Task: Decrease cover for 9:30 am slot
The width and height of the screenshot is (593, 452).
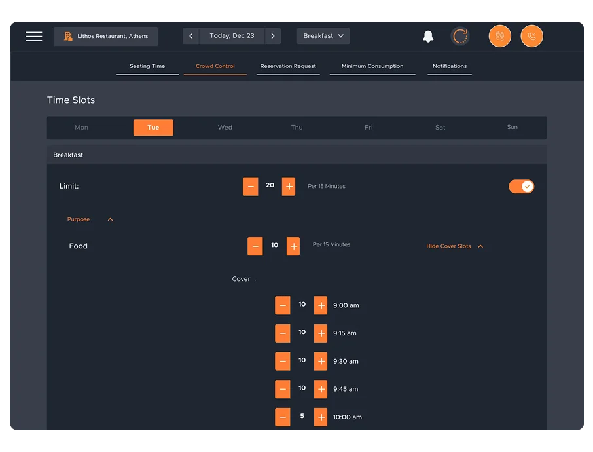Action: tap(283, 361)
